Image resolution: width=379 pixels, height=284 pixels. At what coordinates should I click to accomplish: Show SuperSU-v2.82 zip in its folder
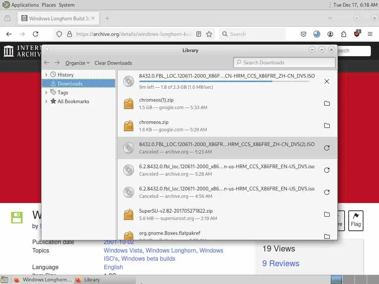(x=326, y=214)
